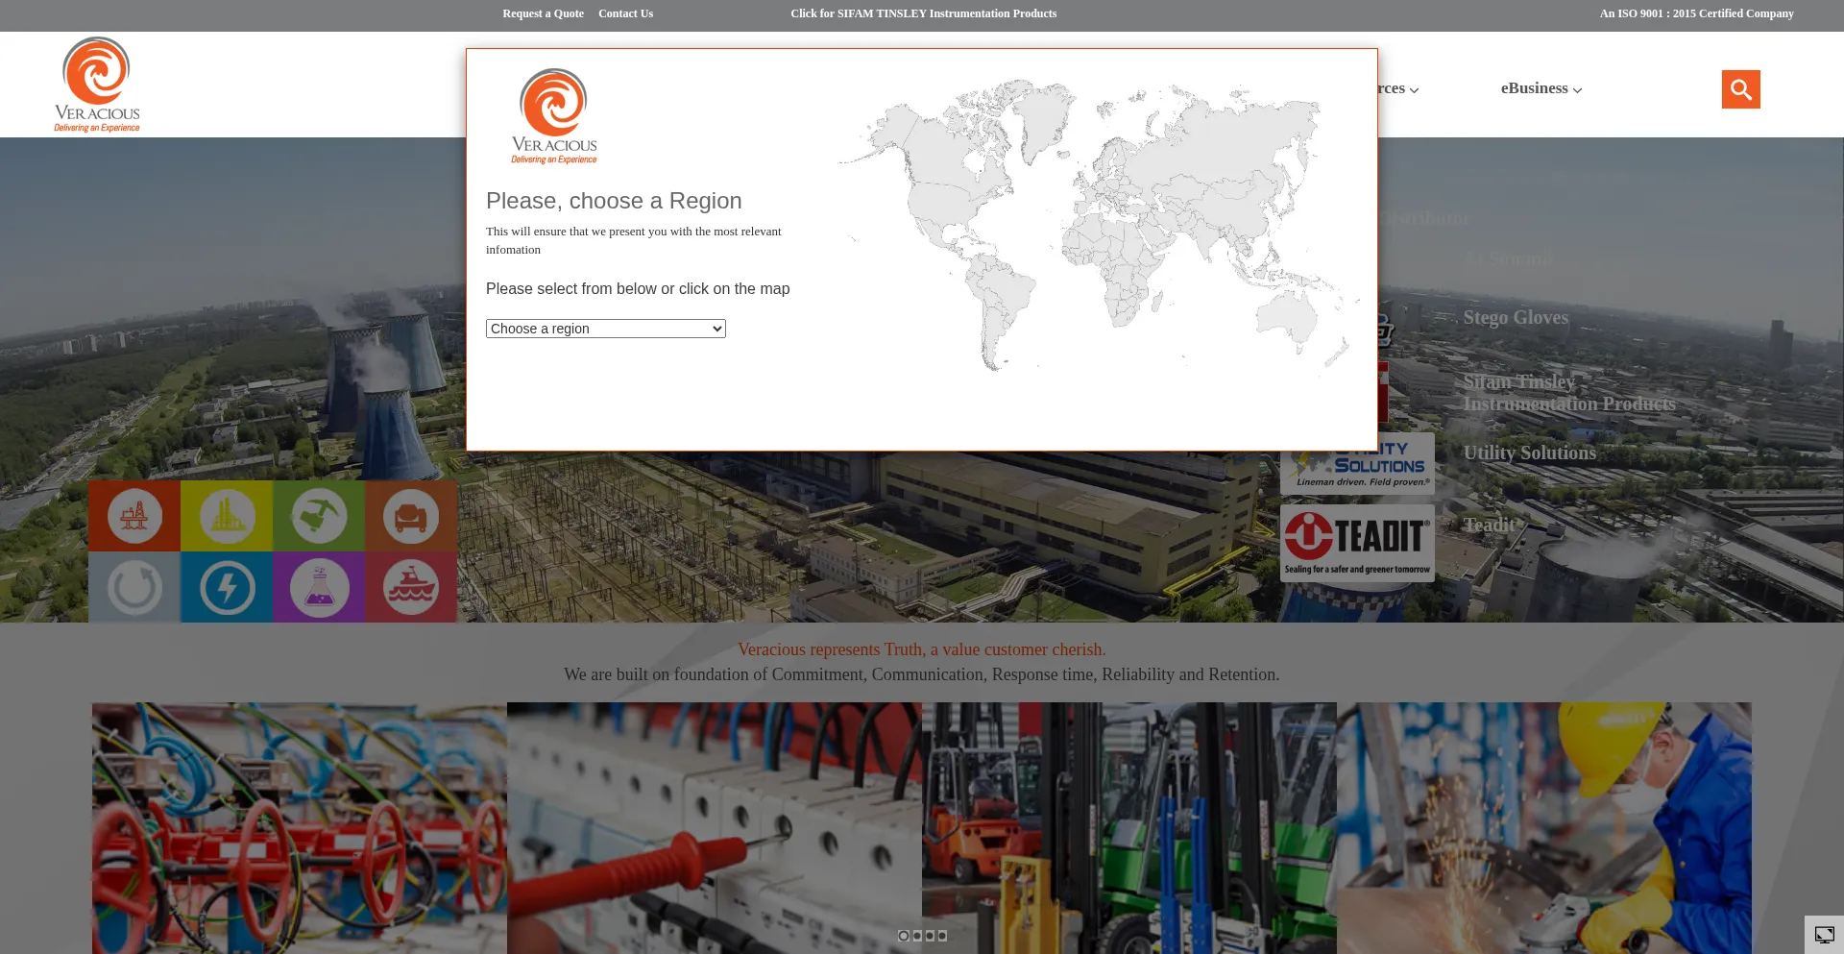Select the purple chemical flask icon
This screenshot has height=954, width=1844.
[319, 587]
